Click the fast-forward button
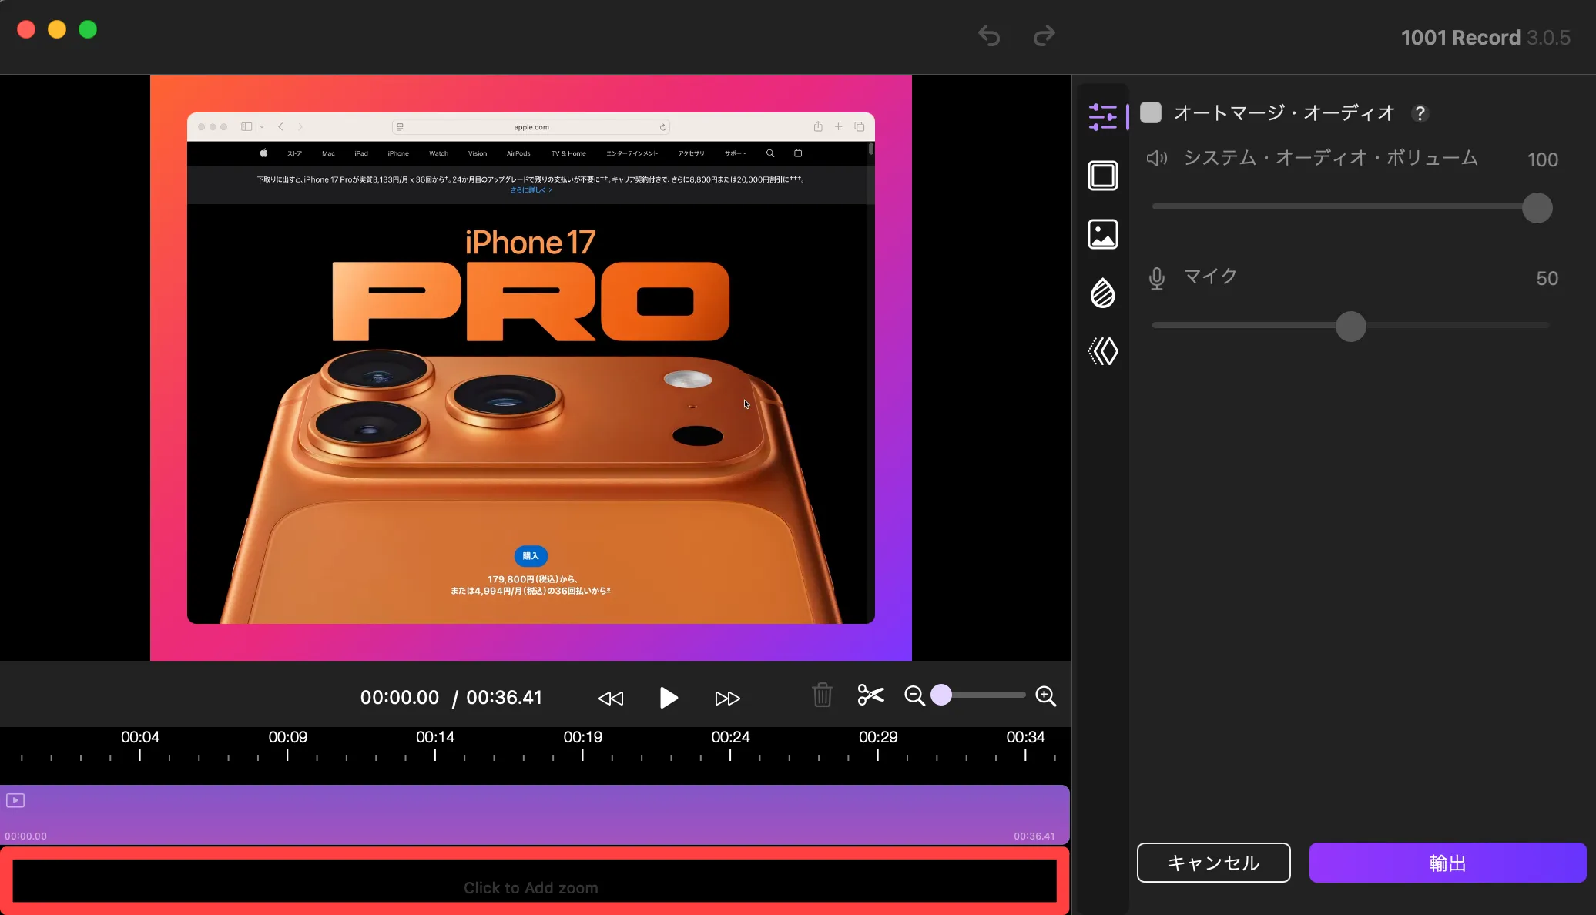The height and width of the screenshot is (915, 1596). 727,699
